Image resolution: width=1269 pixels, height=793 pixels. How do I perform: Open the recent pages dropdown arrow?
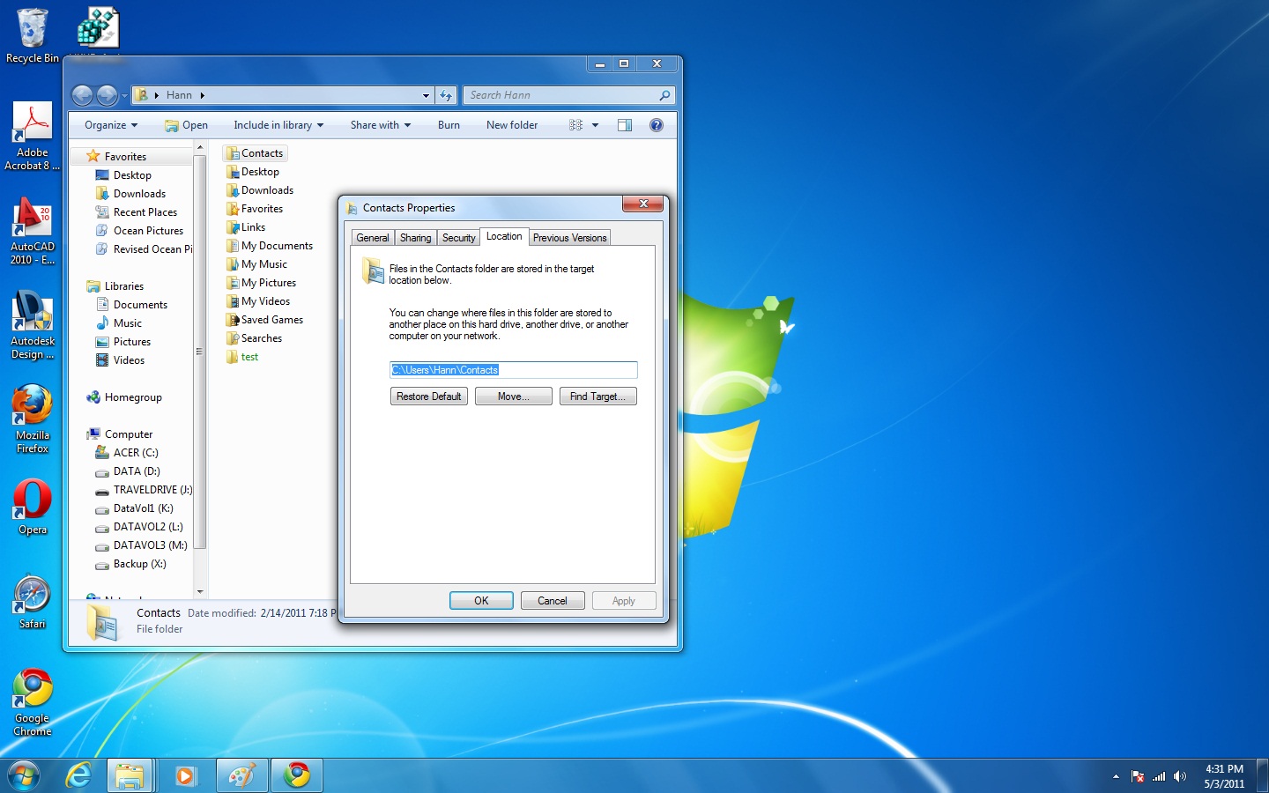coord(123,95)
